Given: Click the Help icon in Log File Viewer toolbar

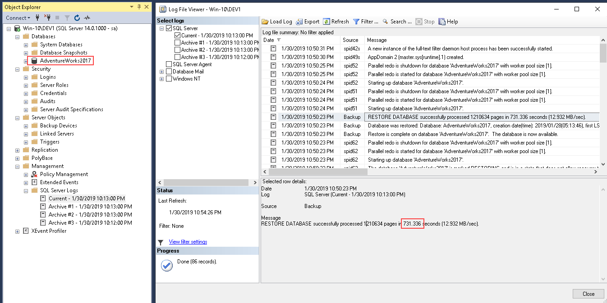Looking at the screenshot, I should (442, 22).
